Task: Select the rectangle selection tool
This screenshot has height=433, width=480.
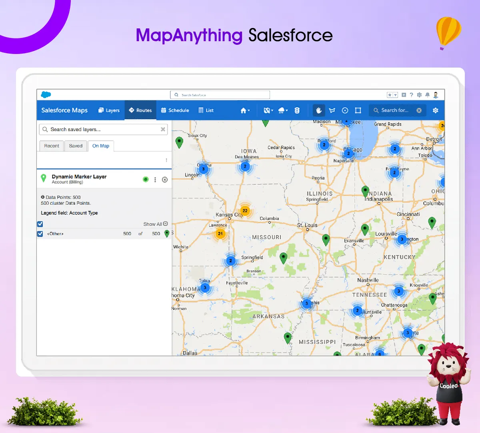Action: pyautogui.click(x=358, y=110)
